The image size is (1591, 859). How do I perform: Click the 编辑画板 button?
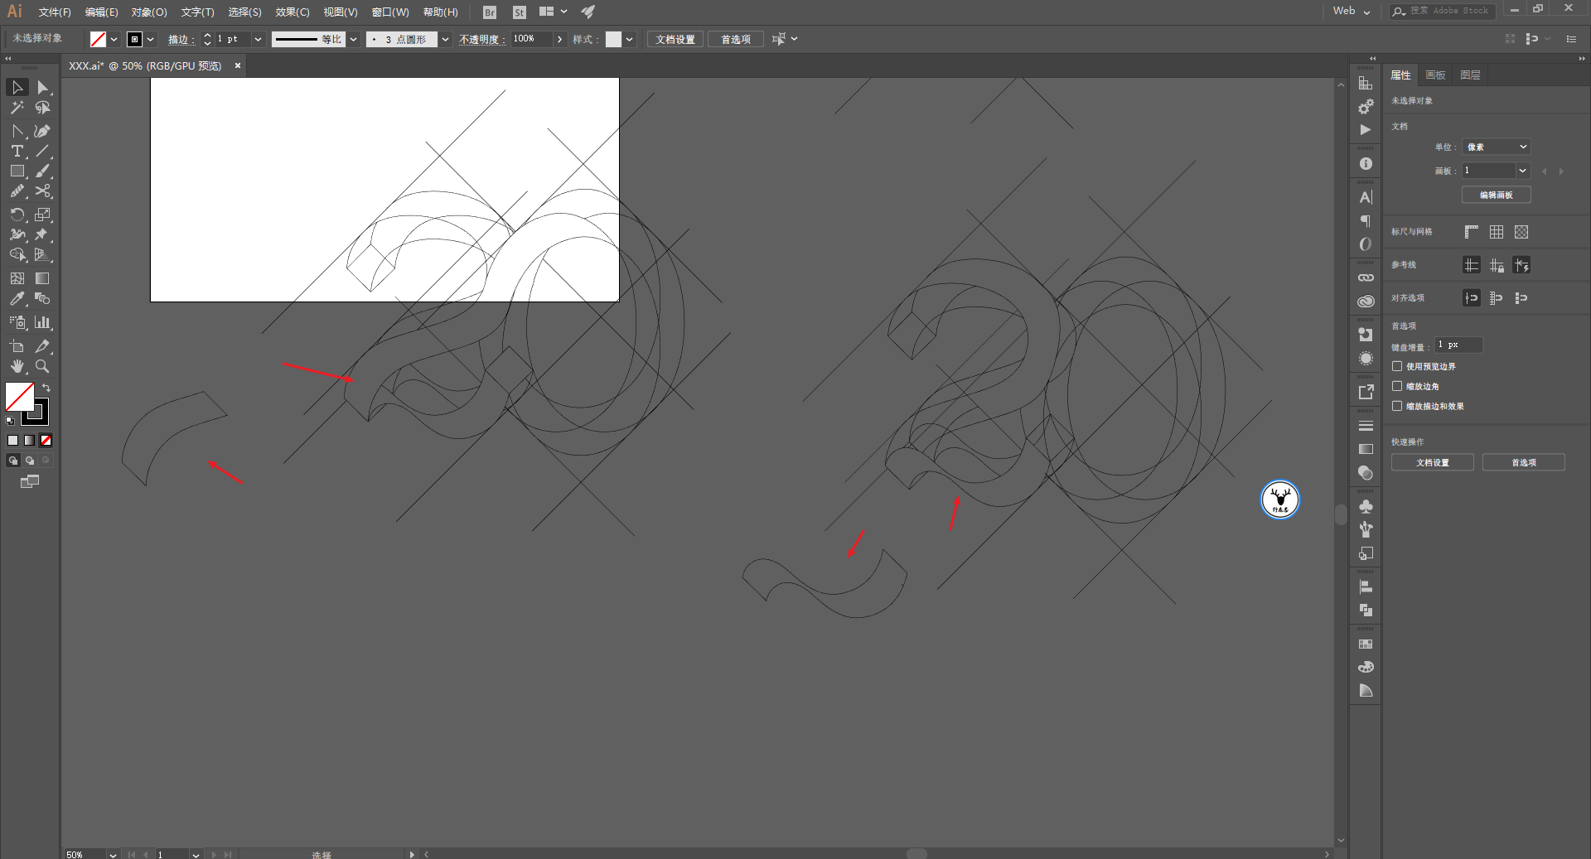1497,195
